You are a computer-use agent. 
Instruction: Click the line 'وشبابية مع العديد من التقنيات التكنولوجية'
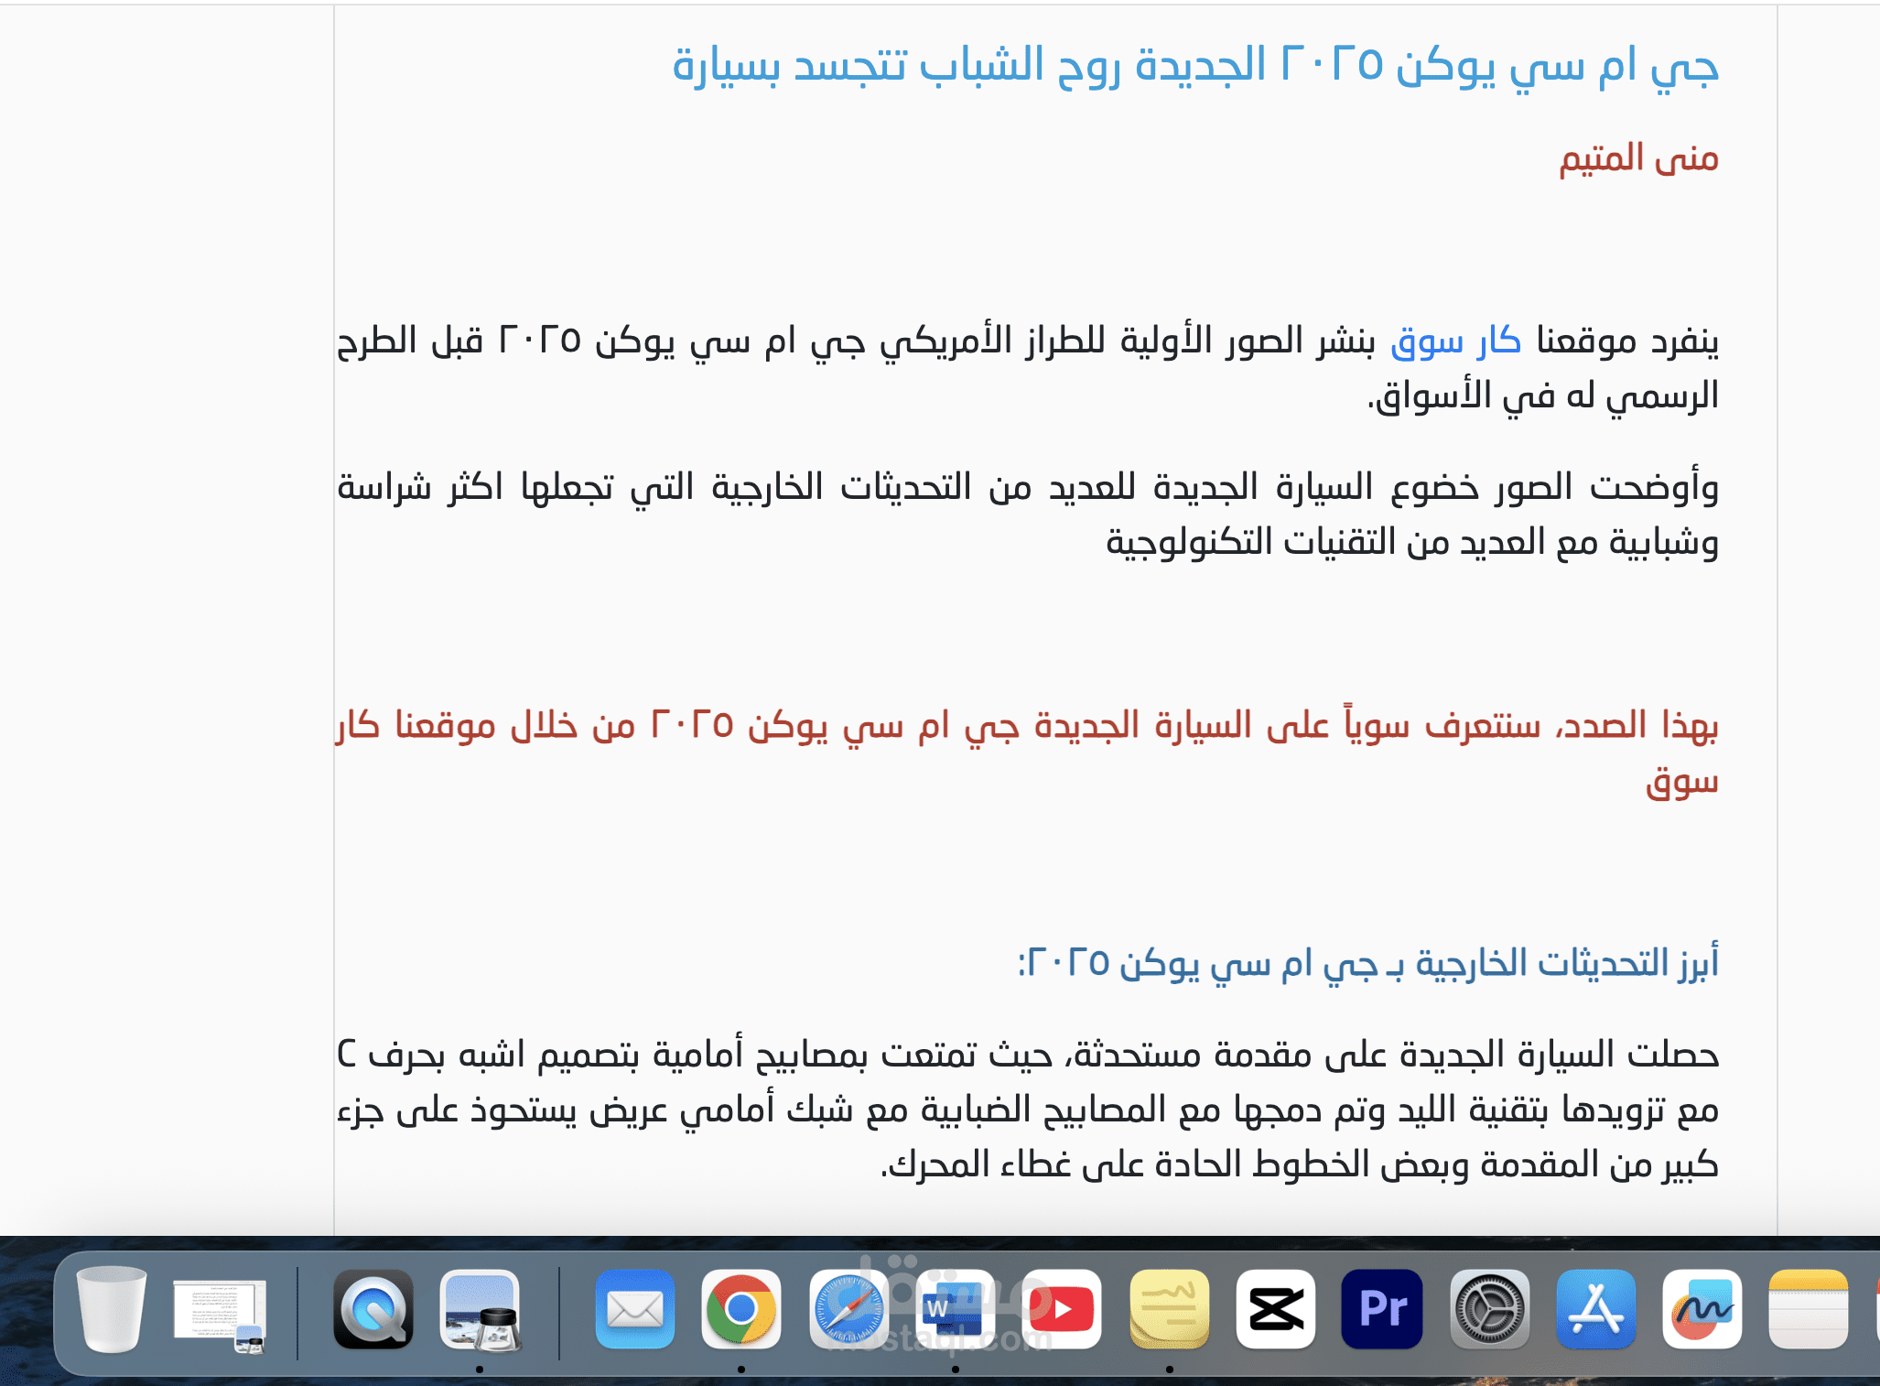(1412, 542)
